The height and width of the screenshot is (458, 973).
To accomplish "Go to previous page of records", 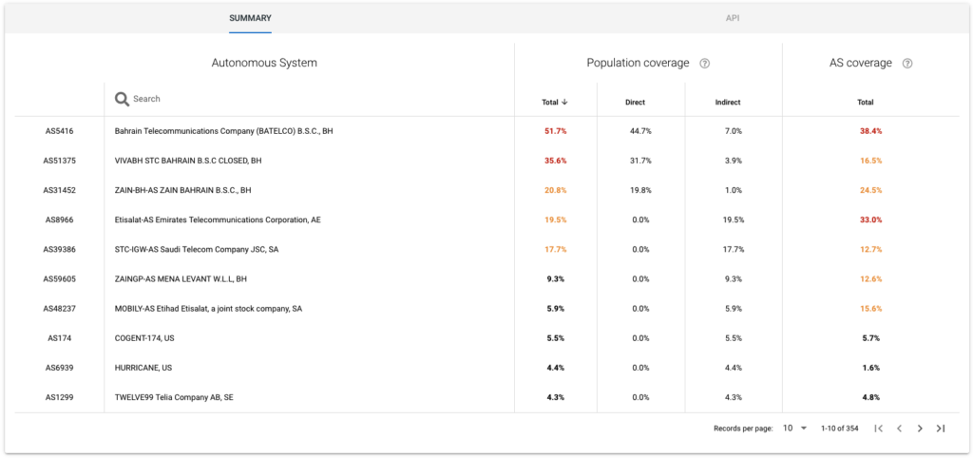I will pos(899,429).
